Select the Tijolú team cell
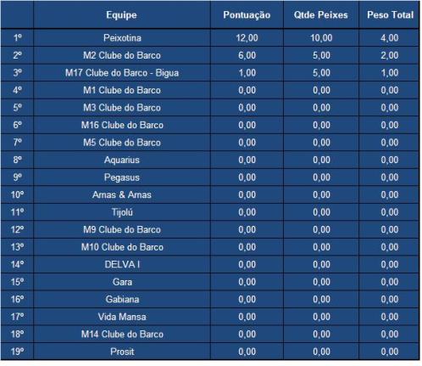422x366 pixels. [122, 212]
